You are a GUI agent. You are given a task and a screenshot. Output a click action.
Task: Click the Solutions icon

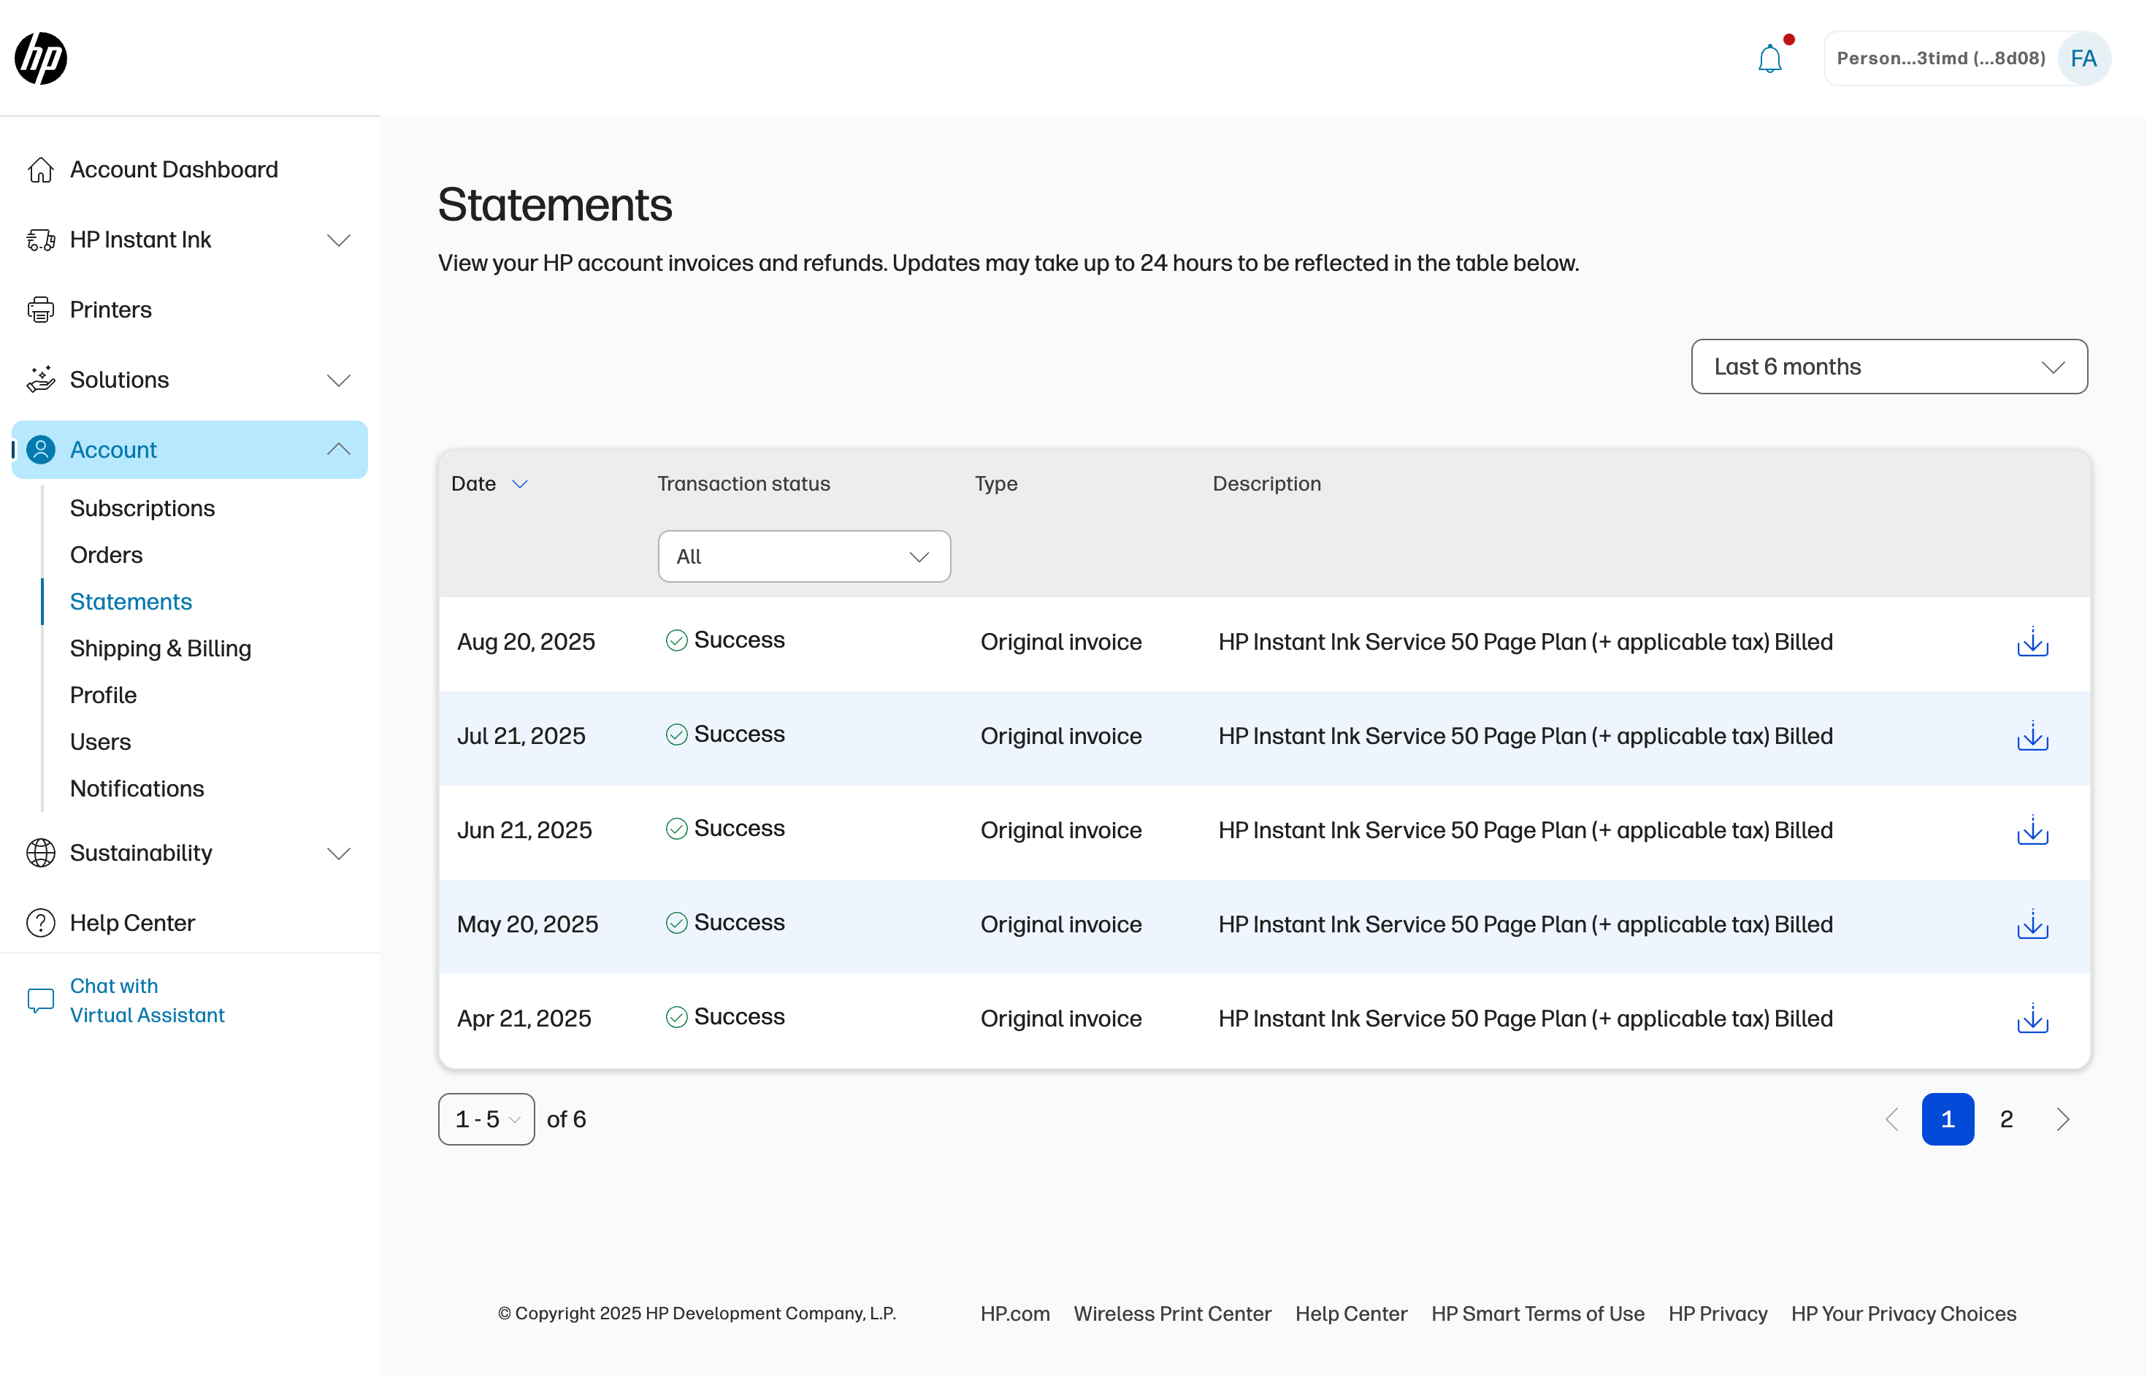coord(40,379)
